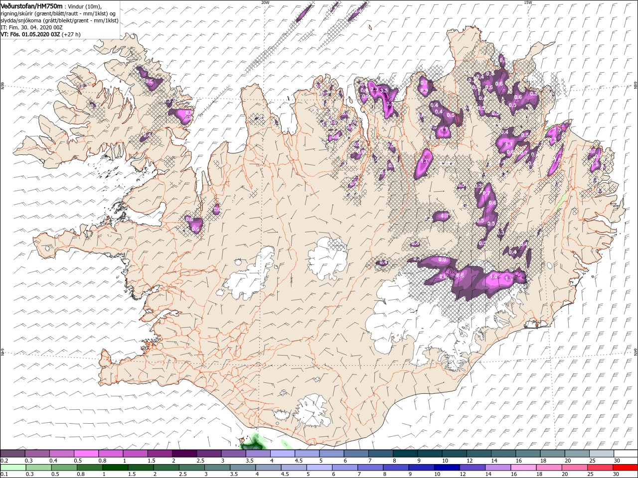Click rain-scale swatch between 2.5 and 3
Viewport: 638px width, 478px height.
click(191, 468)
